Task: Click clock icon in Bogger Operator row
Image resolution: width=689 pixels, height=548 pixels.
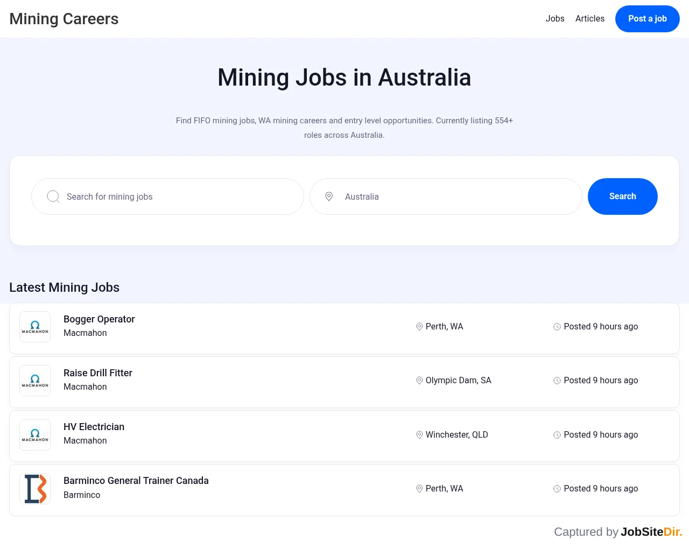Action: (557, 327)
